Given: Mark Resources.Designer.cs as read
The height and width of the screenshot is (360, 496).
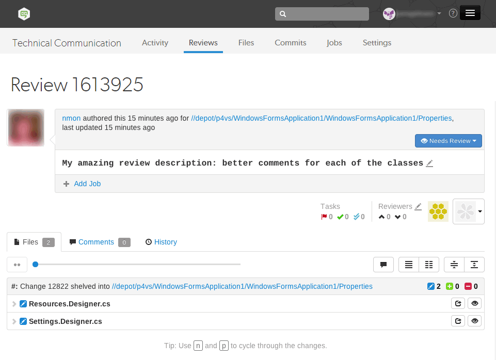Looking at the screenshot, I should tap(474, 304).
